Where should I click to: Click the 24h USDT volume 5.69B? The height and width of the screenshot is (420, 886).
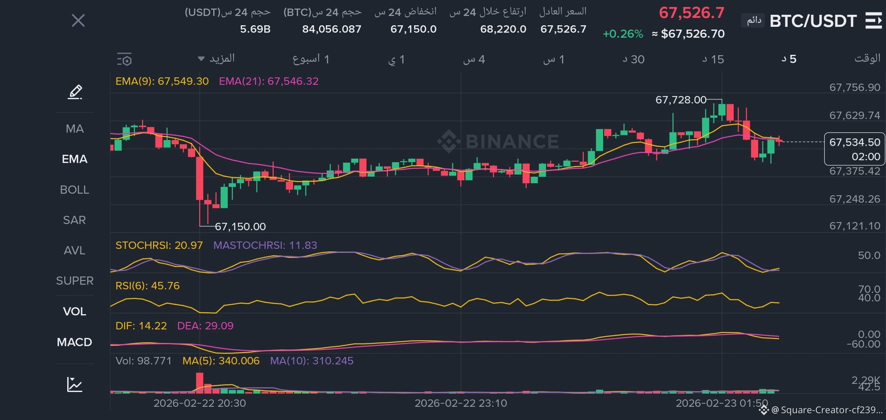point(255,29)
